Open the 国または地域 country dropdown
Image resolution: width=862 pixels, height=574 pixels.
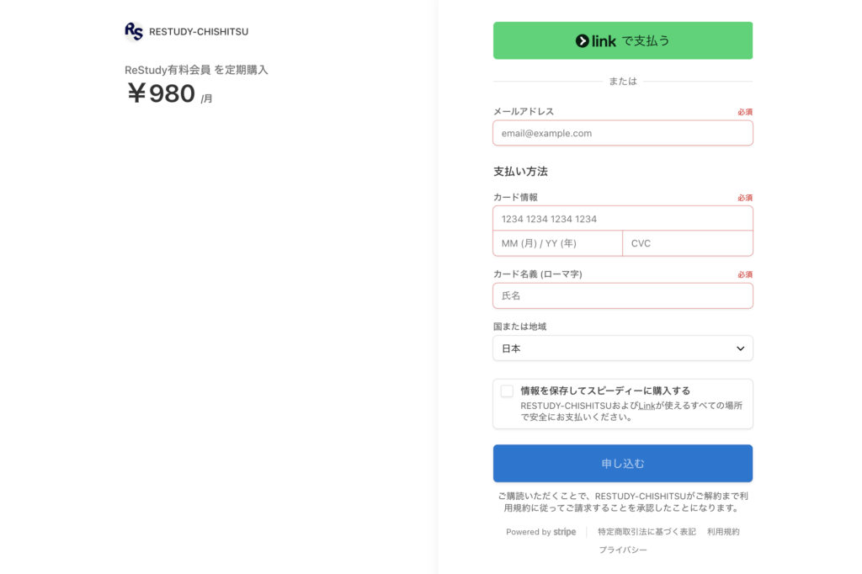(x=623, y=348)
